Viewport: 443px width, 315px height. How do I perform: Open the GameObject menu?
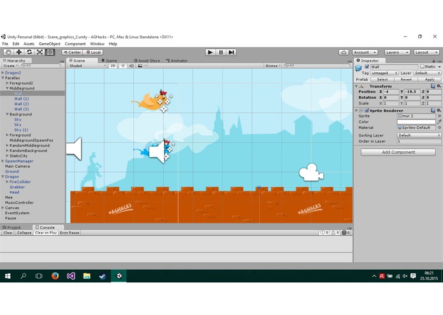[50, 44]
